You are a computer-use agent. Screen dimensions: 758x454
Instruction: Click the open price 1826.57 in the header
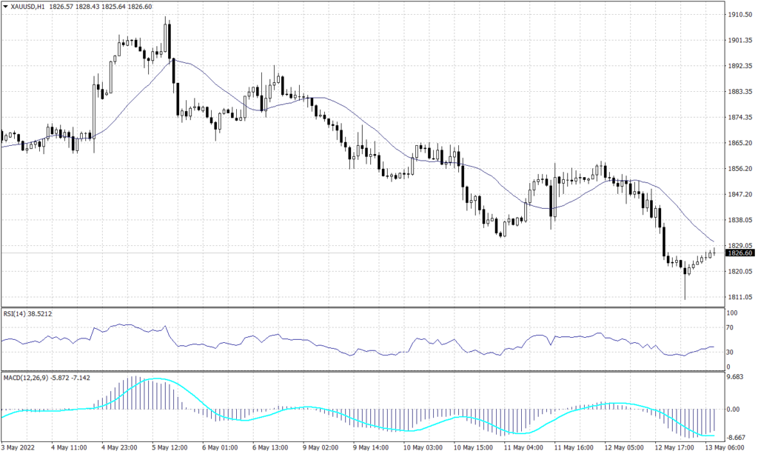pyautogui.click(x=61, y=7)
